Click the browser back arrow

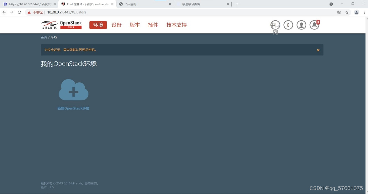(4, 12)
